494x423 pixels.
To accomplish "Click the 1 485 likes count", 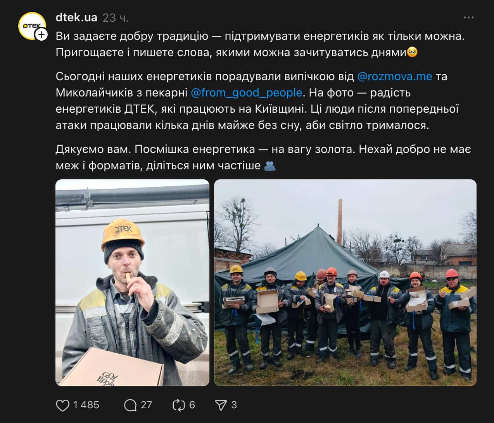I will pyautogui.click(x=86, y=405).
